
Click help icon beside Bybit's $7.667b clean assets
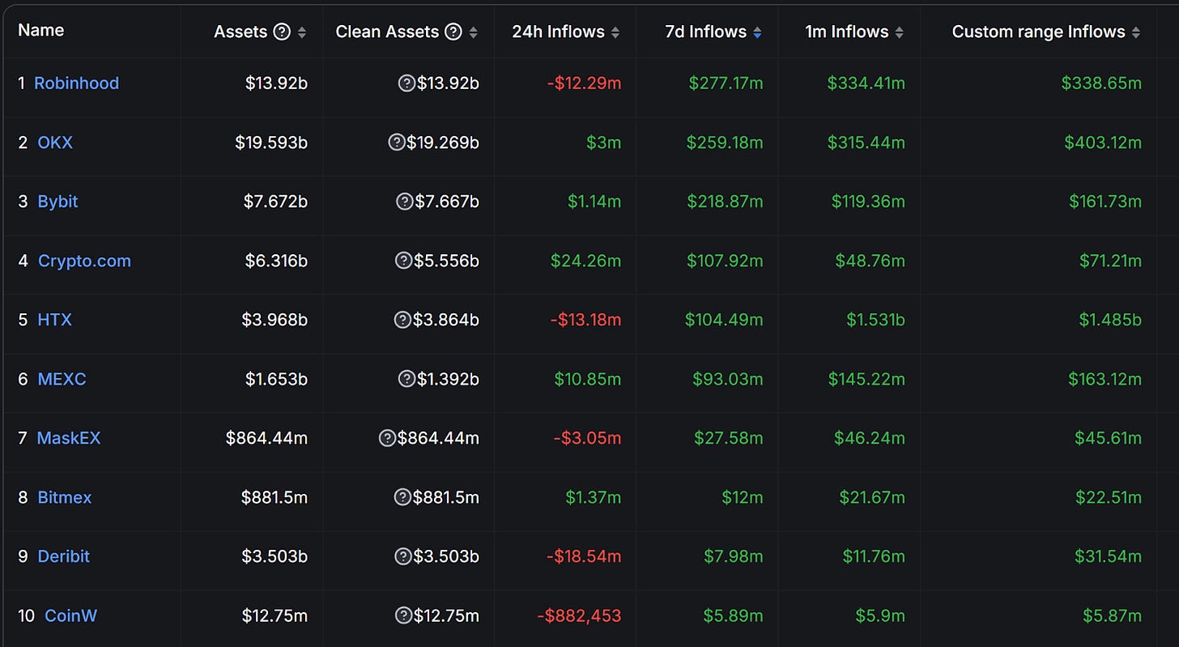404,201
